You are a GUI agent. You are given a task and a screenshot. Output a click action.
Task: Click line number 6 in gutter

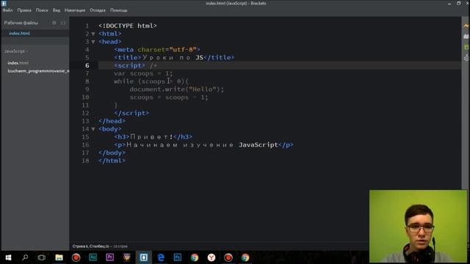87,65
